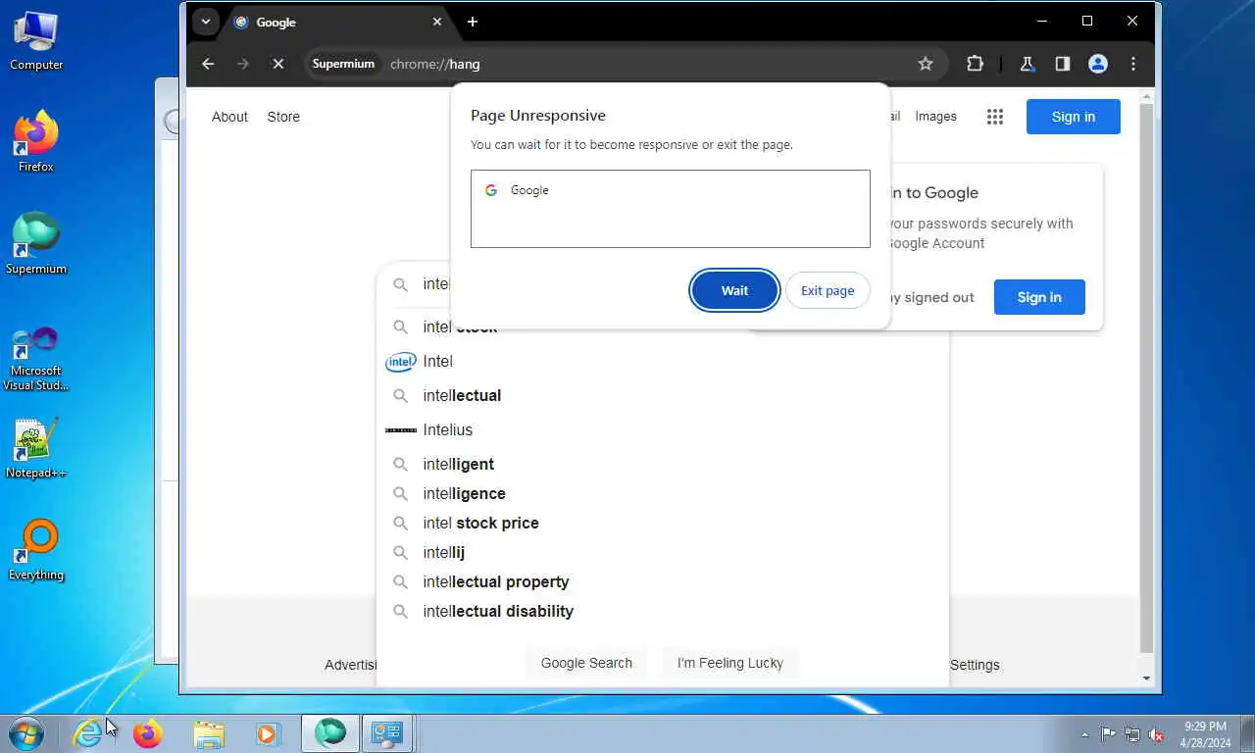Click Sign in inside the account promo card
Screen dimensions: 1255x753
click(x=1039, y=297)
